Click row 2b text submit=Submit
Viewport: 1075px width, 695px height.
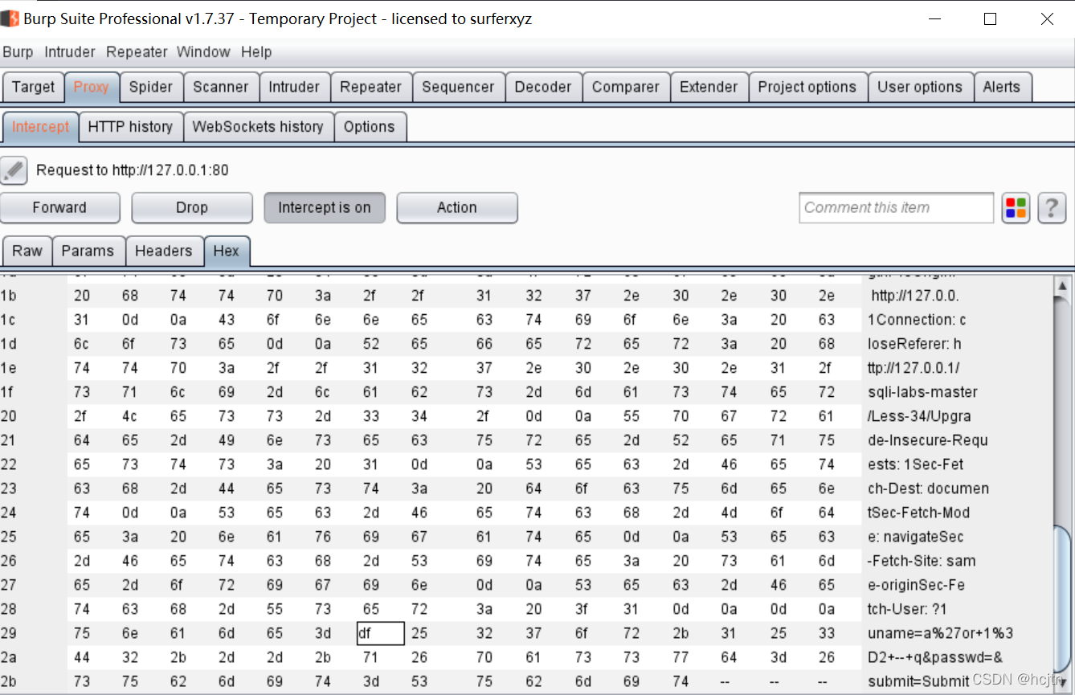918,681
